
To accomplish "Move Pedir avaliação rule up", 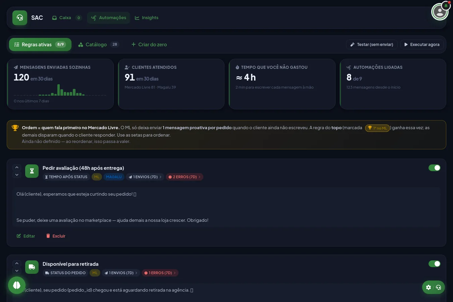I will pos(17,167).
